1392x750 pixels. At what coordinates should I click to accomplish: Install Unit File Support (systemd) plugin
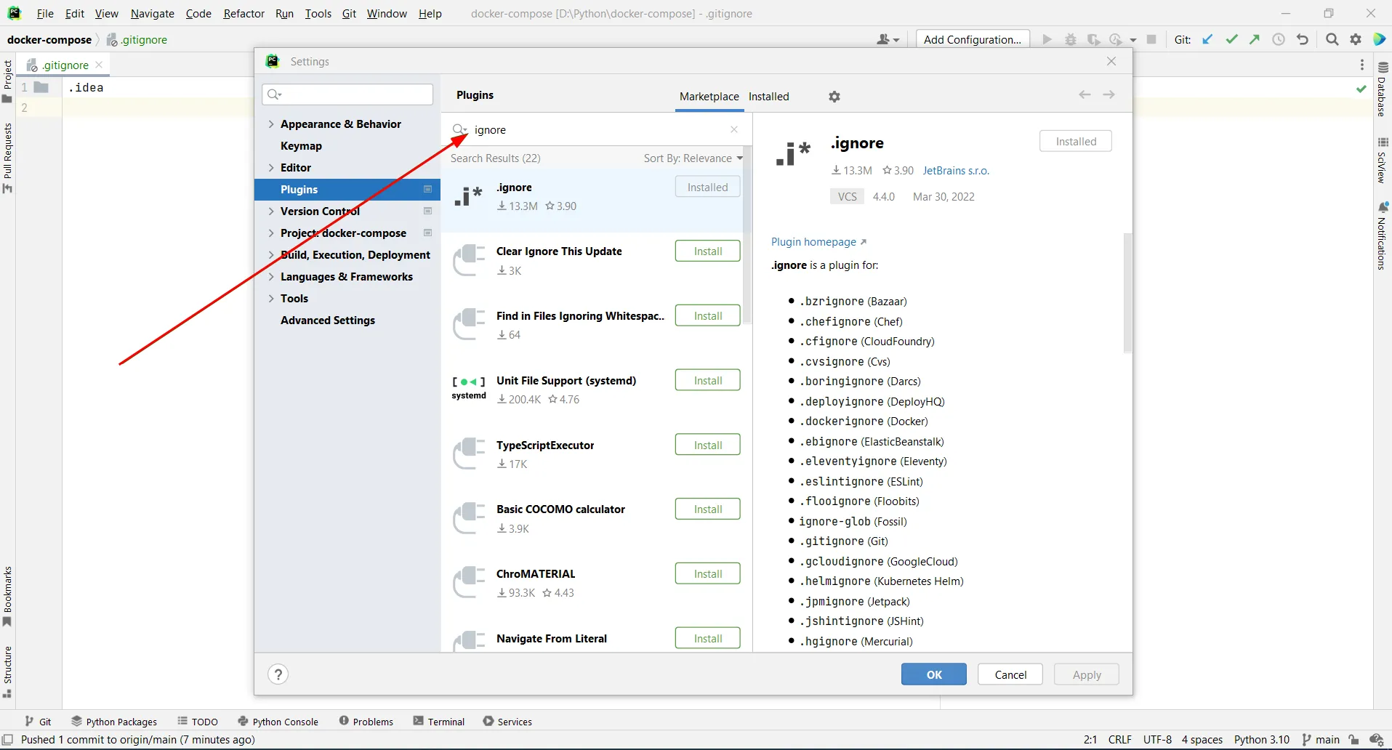point(707,381)
